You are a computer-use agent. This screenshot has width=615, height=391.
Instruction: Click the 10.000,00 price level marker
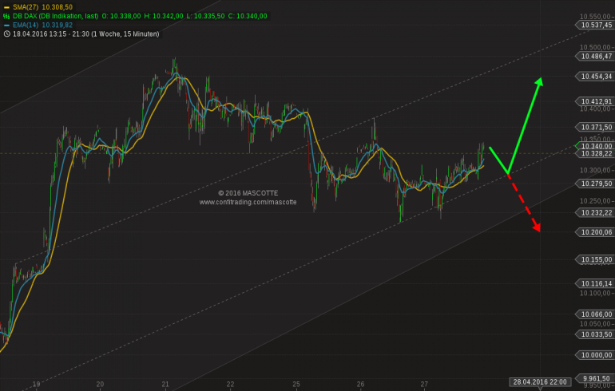point(594,355)
